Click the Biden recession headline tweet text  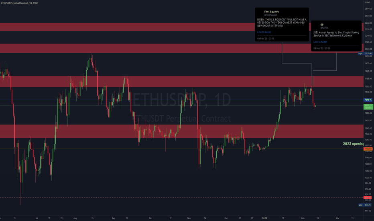[282, 23]
